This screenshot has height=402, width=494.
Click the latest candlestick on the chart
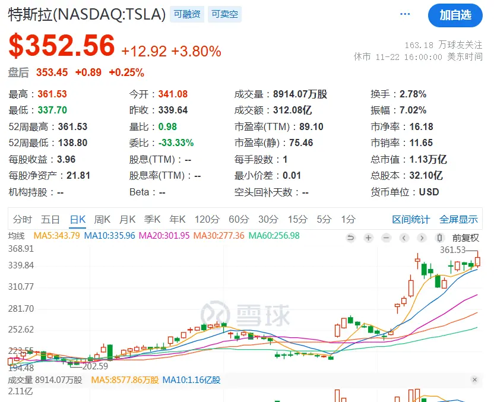tap(478, 261)
